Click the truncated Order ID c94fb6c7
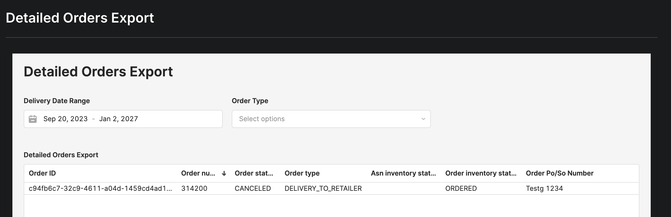 tap(100, 188)
